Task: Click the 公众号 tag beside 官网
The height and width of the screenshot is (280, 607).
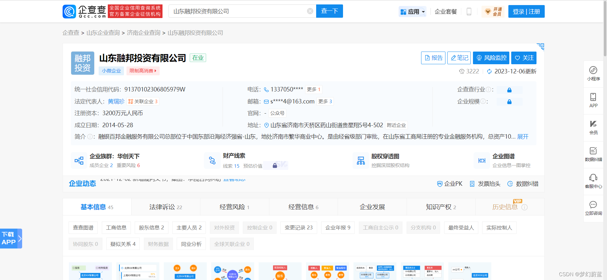Action: point(277,113)
